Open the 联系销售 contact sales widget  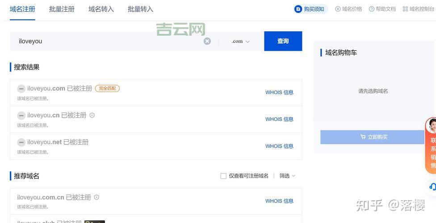pos(431,146)
